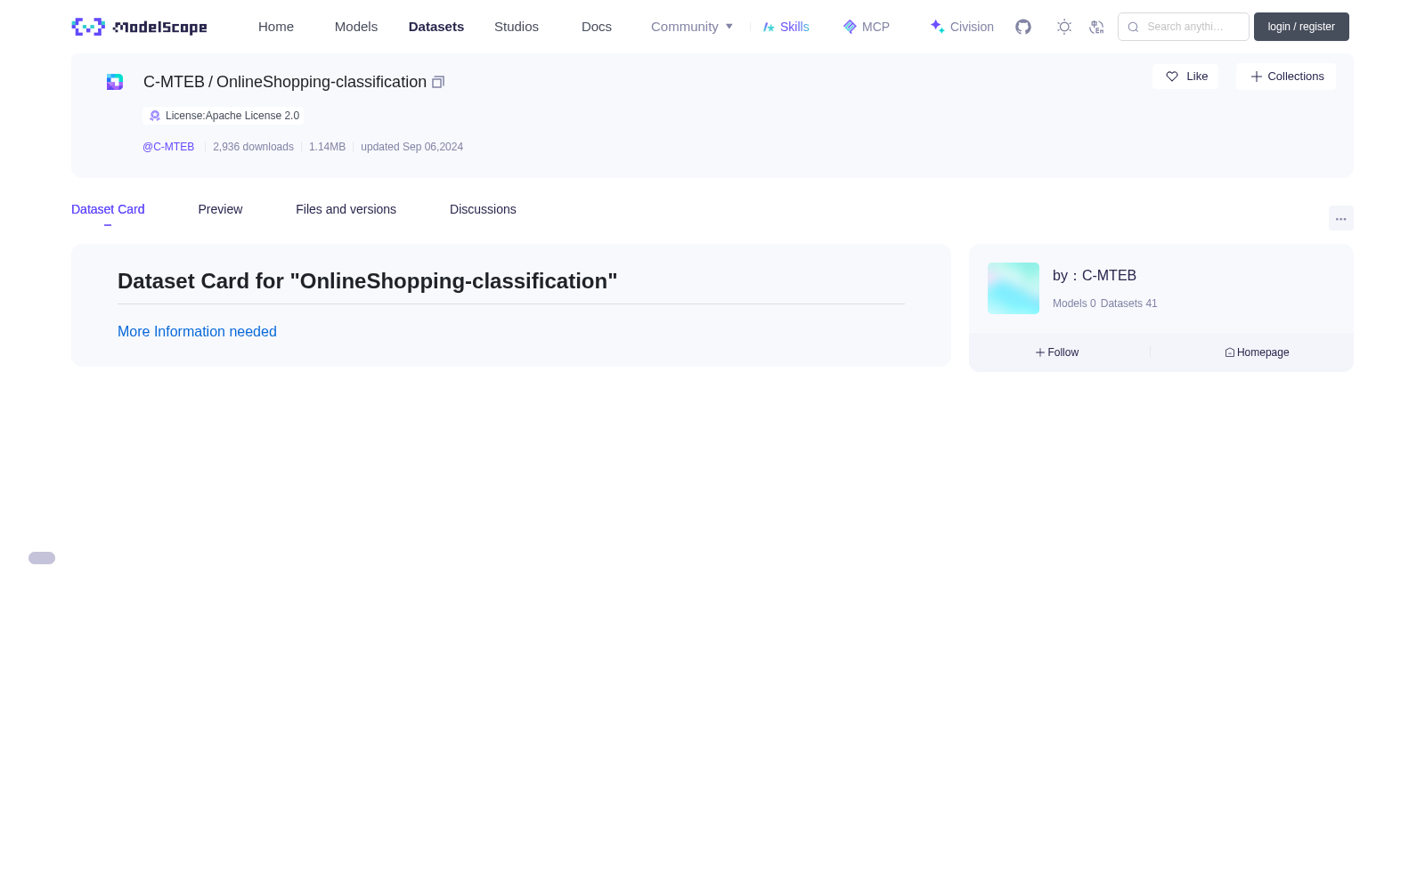The width and height of the screenshot is (1425, 890).
Task: Open the Datasets menu item
Action: (436, 27)
